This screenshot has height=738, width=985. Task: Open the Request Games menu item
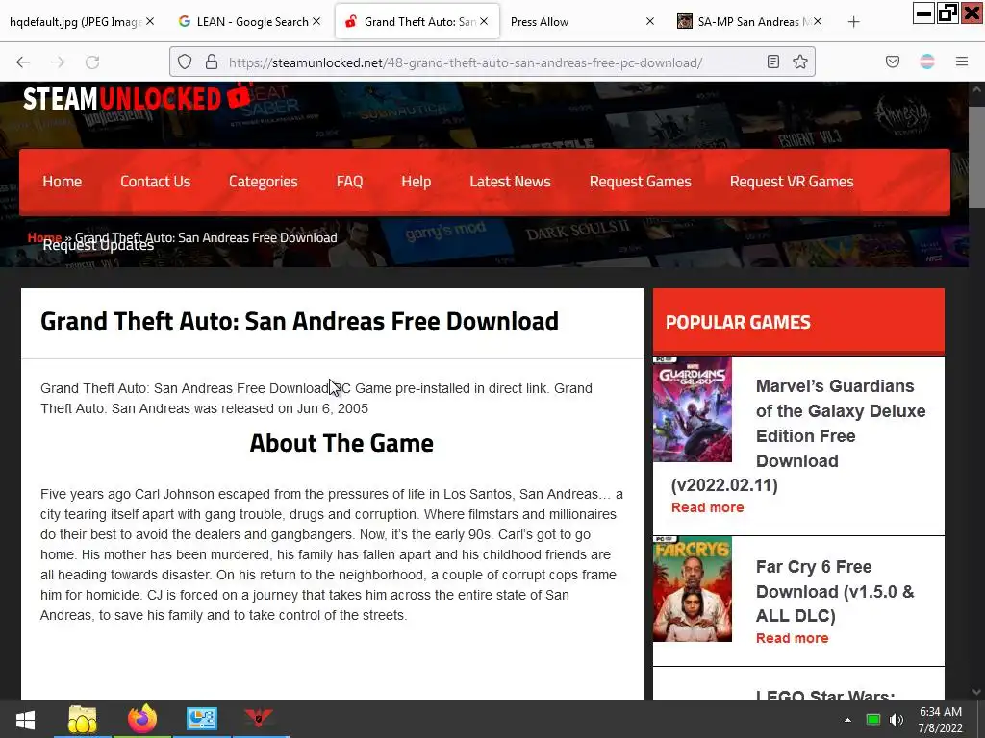pyautogui.click(x=640, y=182)
